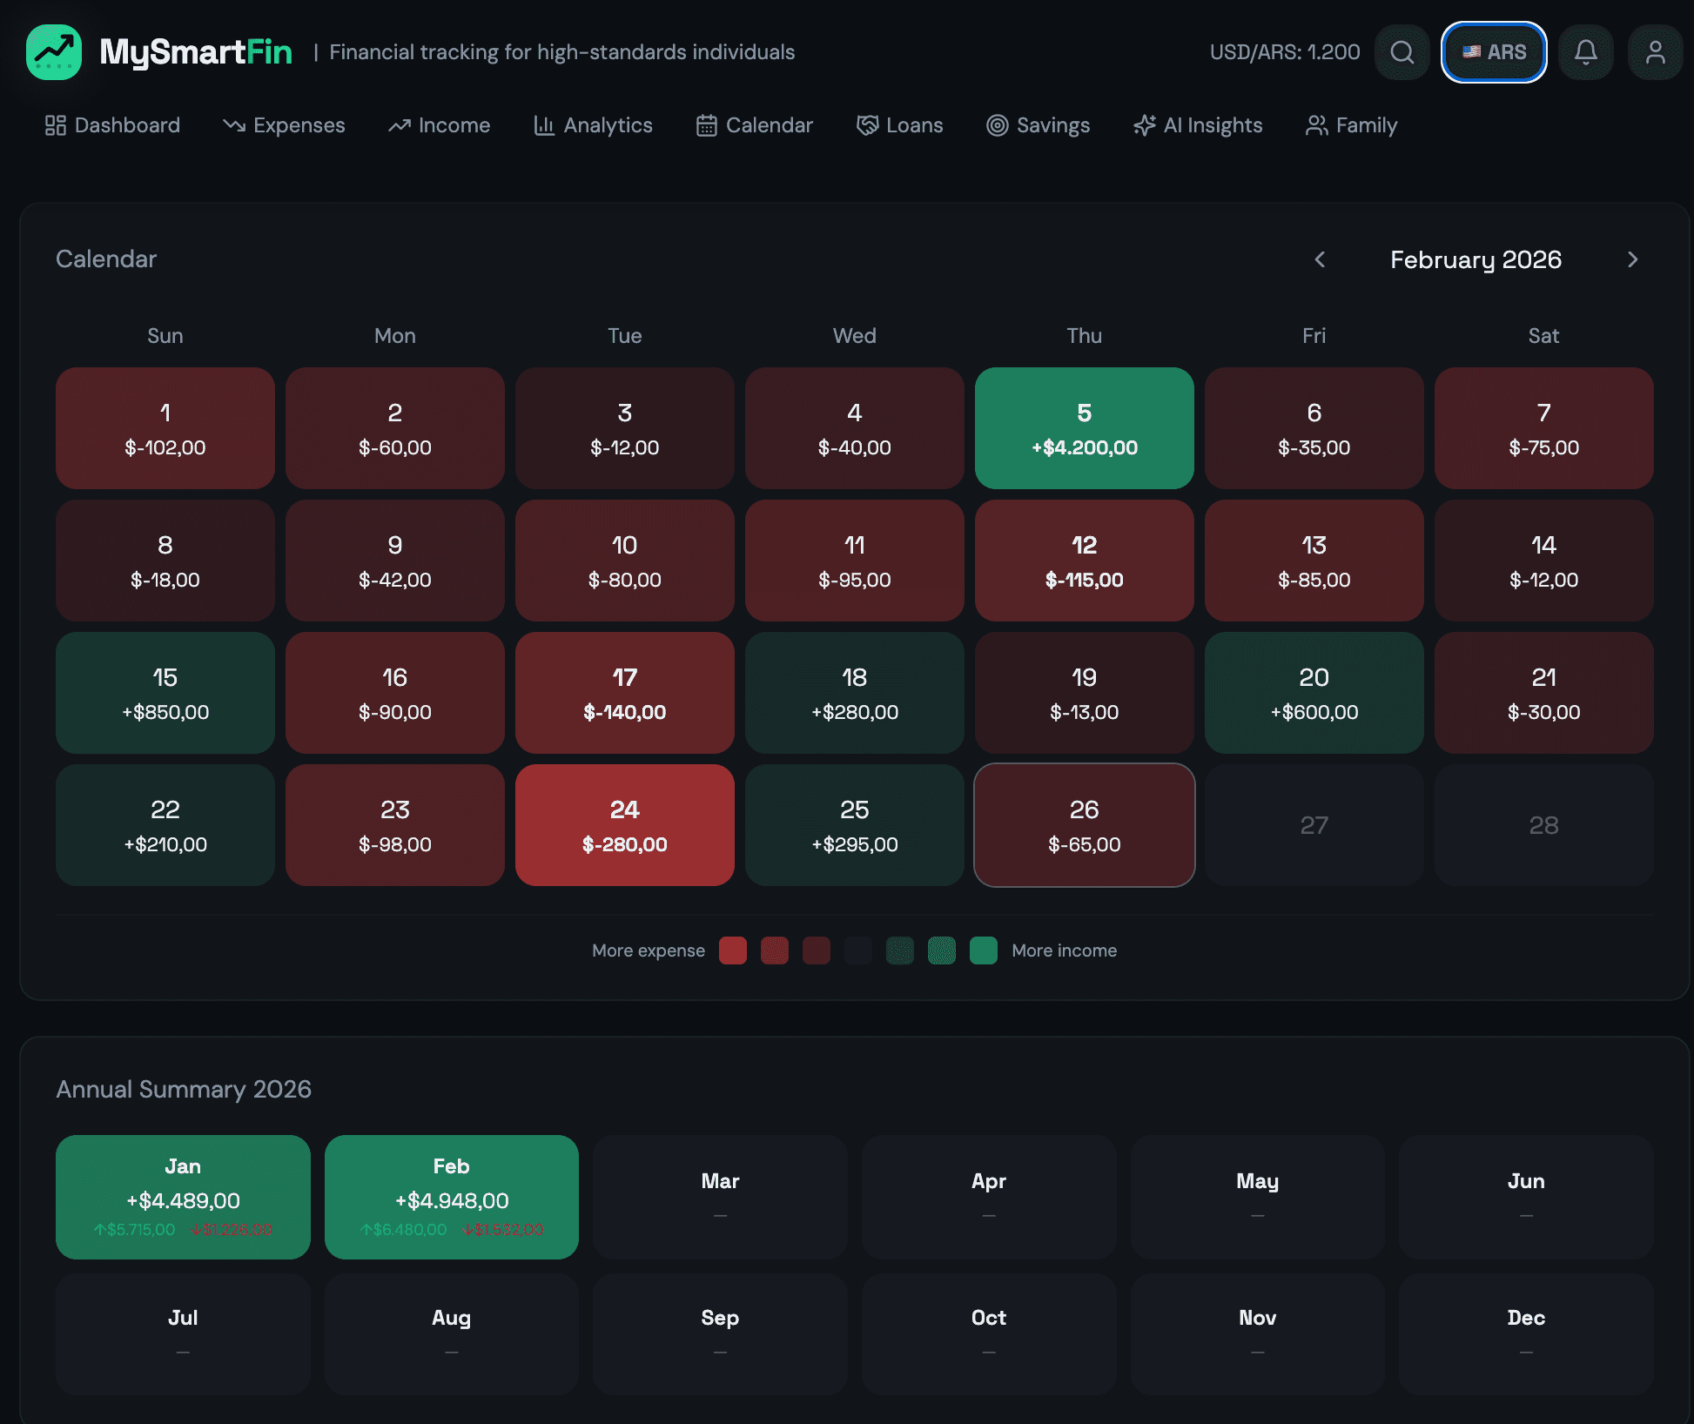
Task: Click the Loans shield icon
Action: (867, 125)
